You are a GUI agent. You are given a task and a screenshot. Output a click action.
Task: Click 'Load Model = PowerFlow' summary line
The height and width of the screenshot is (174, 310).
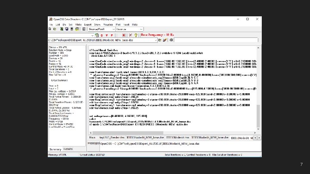[62, 127]
